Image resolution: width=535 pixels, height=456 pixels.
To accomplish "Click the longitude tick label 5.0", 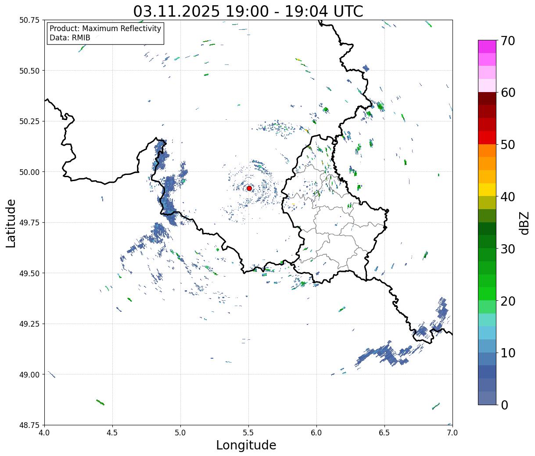I will pyautogui.click(x=180, y=433).
